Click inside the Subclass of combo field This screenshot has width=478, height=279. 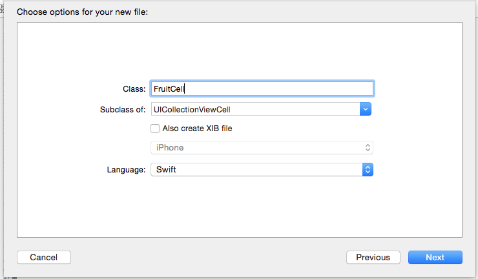pyautogui.click(x=255, y=109)
